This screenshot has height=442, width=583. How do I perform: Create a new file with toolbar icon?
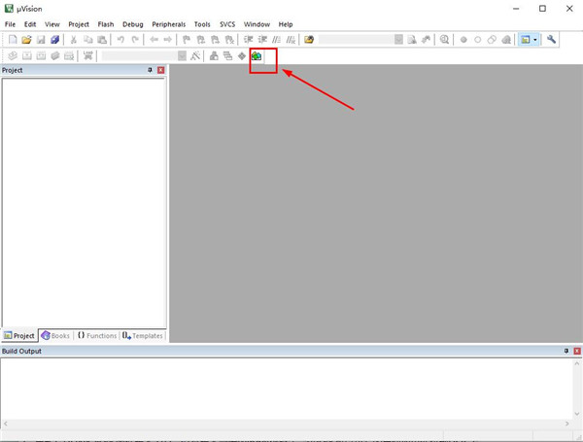pyautogui.click(x=13, y=40)
